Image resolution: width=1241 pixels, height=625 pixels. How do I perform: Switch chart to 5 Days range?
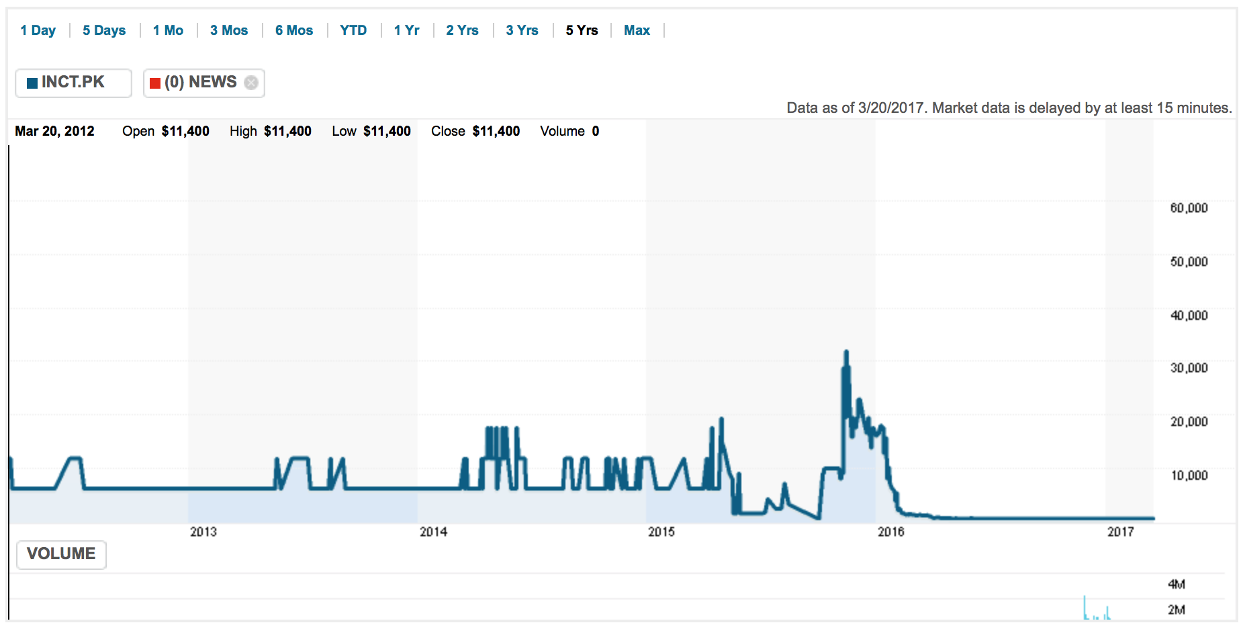click(x=104, y=30)
